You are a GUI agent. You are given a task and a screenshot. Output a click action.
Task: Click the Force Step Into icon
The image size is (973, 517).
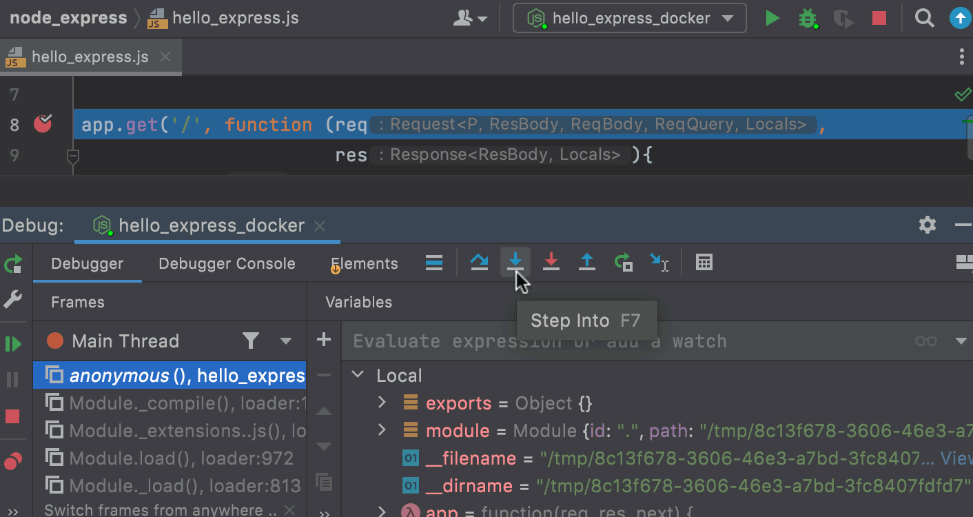pyautogui.click(x=551, y=263)
